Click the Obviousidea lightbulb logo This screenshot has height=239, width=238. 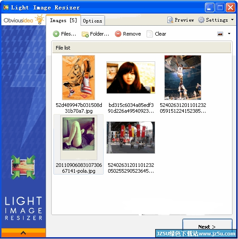tap(39, 19)
